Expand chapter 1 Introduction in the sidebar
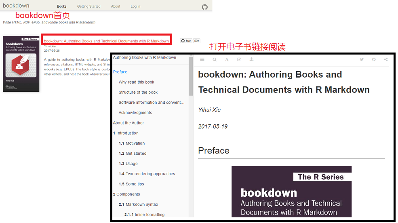Viewport: 398px width, 223px height. pos(126,133)
